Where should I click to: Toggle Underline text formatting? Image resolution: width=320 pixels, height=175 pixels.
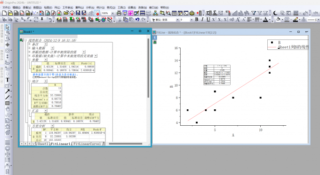click(x=208, y=20)
